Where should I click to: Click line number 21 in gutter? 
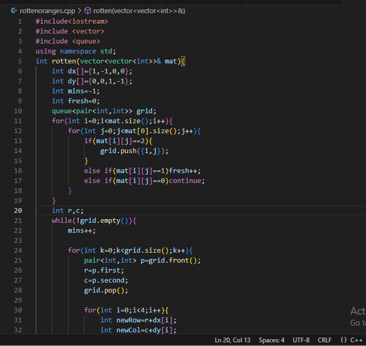[18, 221]
